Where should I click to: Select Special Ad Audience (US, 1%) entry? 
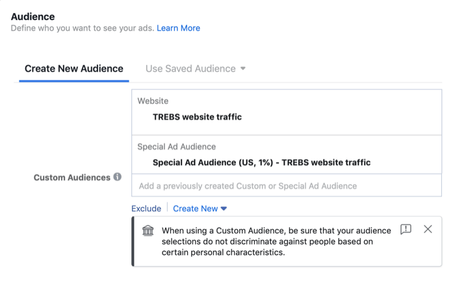click(261, 163)
